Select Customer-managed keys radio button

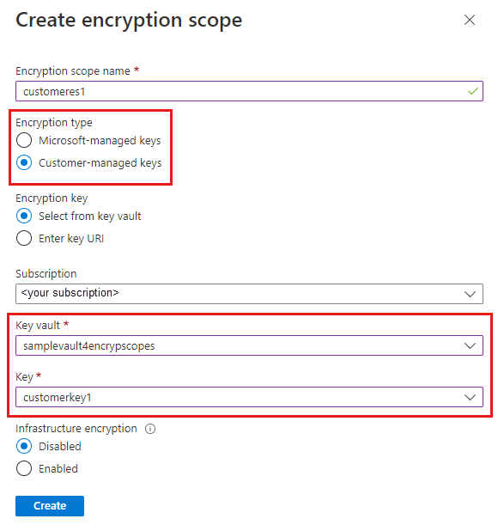(x=24, y=162)
